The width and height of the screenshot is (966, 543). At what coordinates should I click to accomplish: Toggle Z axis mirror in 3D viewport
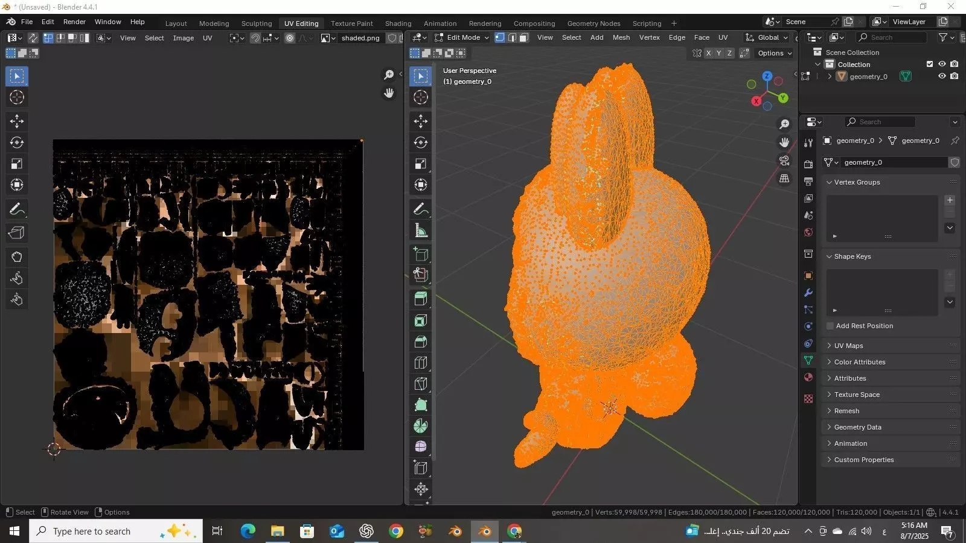tap(729, 53)
